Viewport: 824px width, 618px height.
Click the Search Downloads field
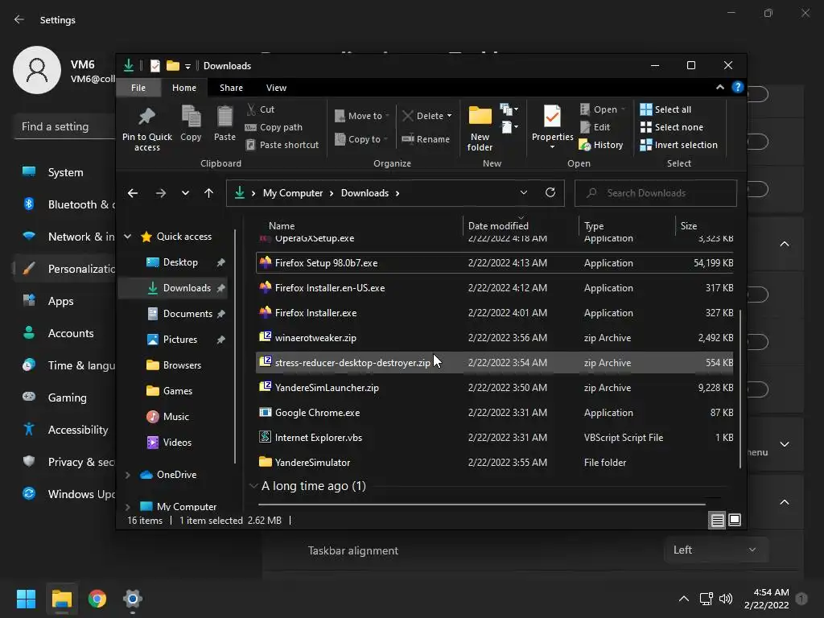point(655,193)
